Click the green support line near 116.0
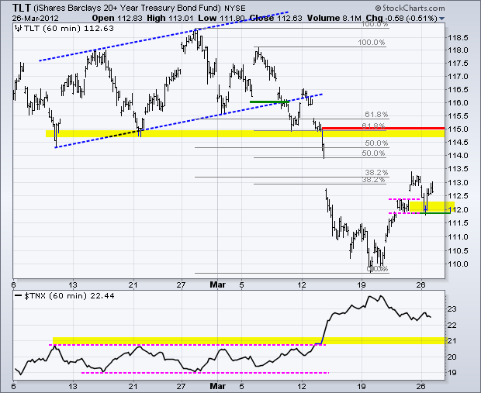The height and width of the screenshot is (393, 481). [269, 102]
